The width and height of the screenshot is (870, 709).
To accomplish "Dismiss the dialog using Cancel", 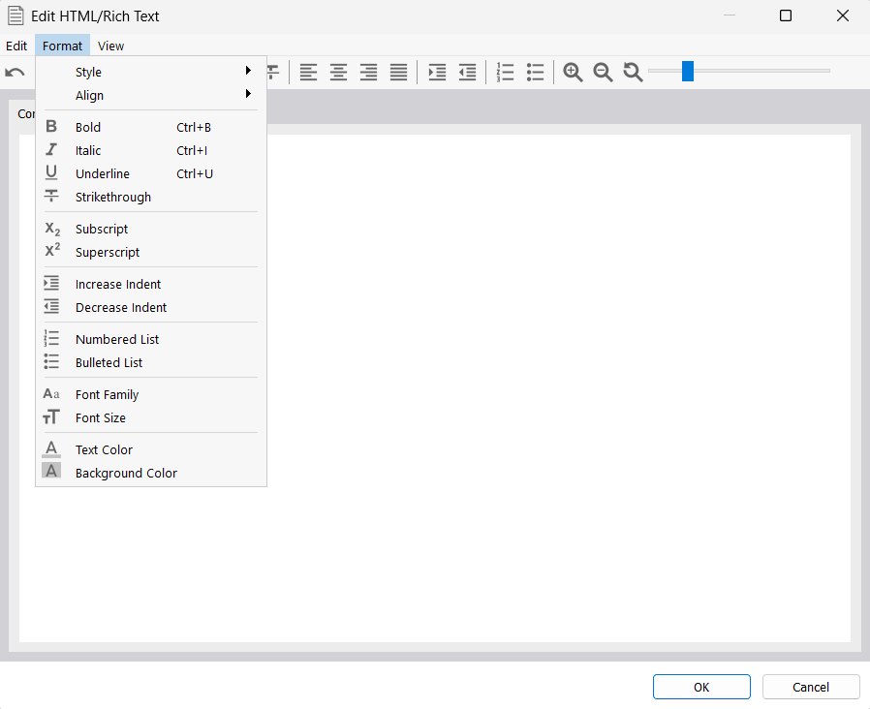I will tap(810, 687).
